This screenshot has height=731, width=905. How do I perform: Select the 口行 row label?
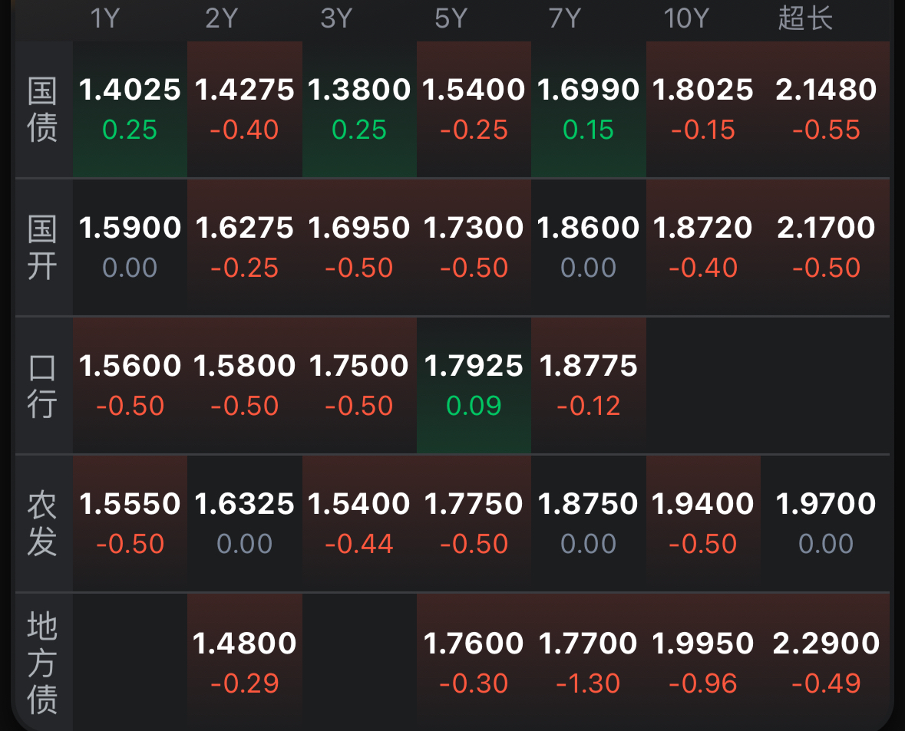(42, 385)
